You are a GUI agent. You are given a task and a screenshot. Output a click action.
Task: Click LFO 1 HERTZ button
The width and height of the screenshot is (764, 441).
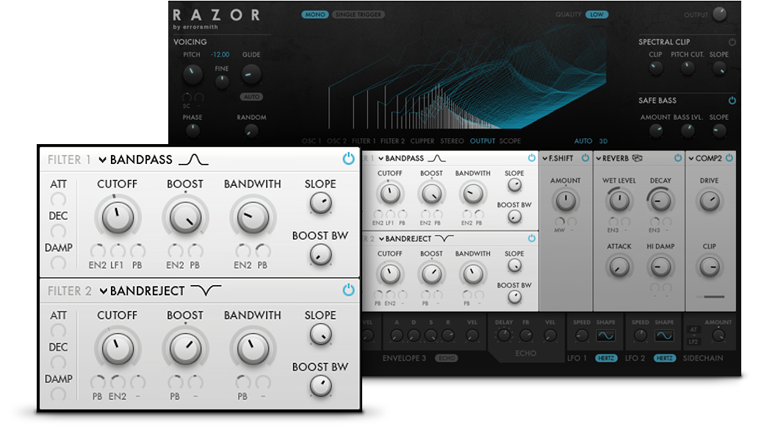click(x=606, y=358)
